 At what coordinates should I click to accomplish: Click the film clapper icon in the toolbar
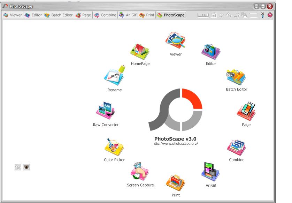pyautogui.click(x=214, y=15)
